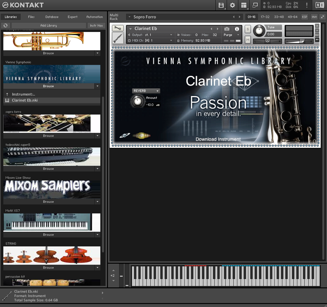Switch to minimized view icon
This screenshot has height=307, width=327.
tap(255, 5)
